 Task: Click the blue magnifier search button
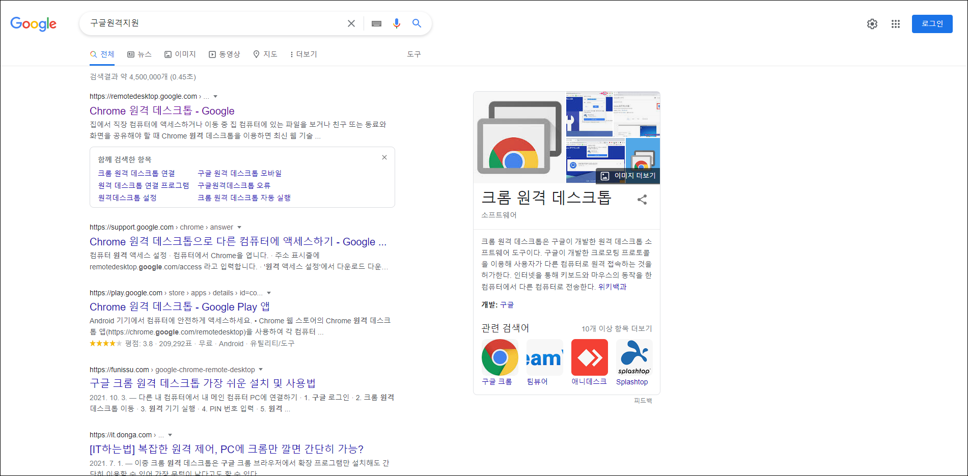click(417, 23)
